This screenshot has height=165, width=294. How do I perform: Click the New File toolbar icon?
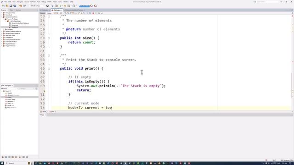tap(3, 6)
